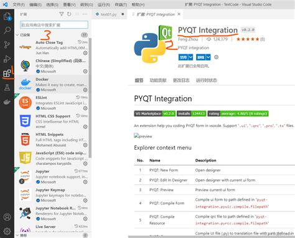Open manage gear for Jupyter Keymap

(x=85, y=201)
